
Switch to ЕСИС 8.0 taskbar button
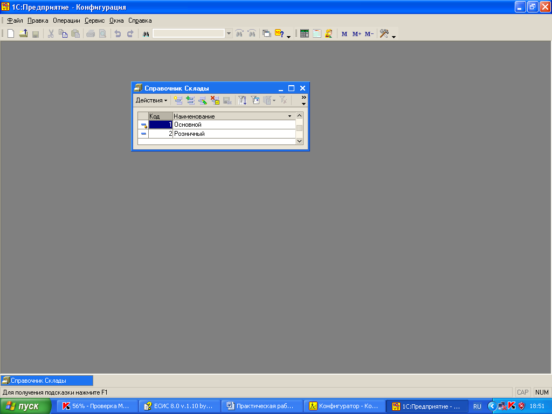[x=179, y=406]
